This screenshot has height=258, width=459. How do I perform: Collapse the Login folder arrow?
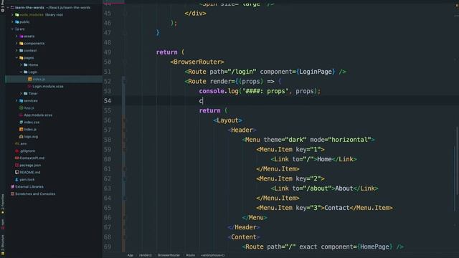click(x=21, y=72)
